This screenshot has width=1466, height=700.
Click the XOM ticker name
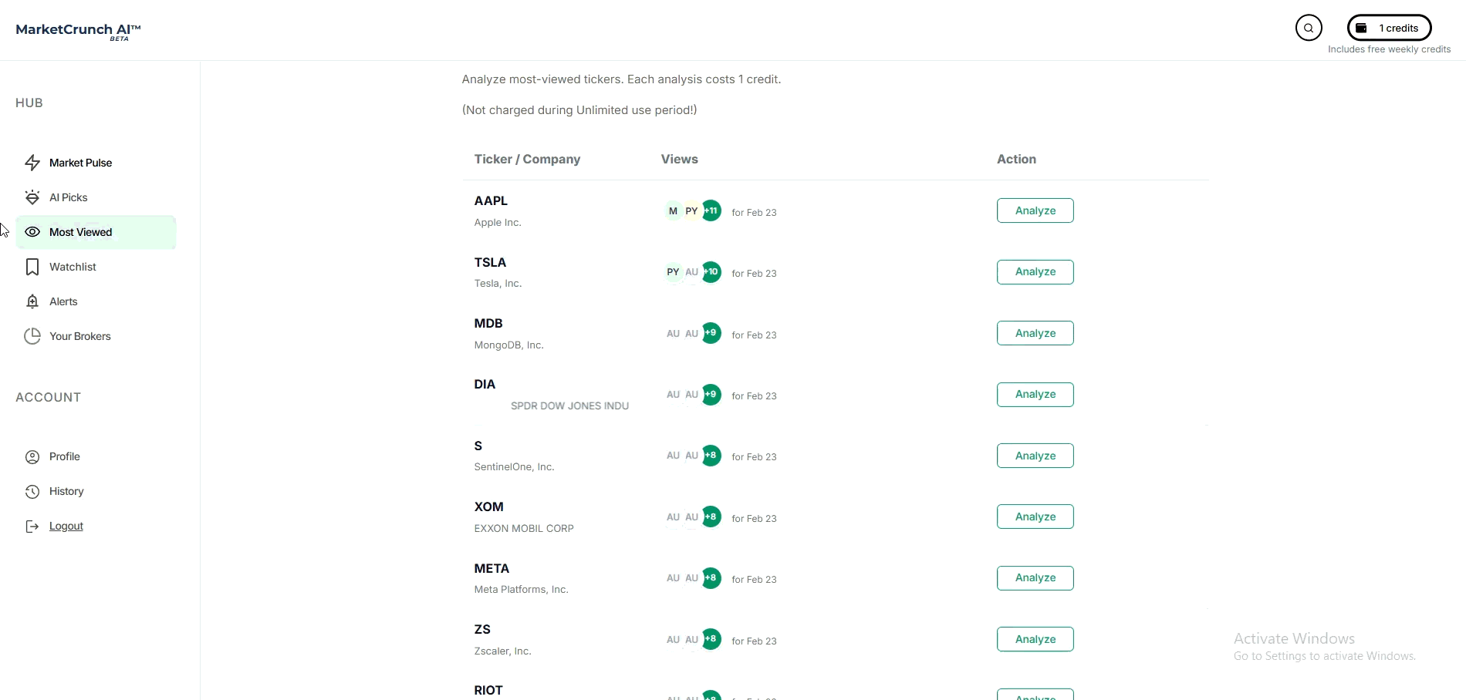click(489, 506)
